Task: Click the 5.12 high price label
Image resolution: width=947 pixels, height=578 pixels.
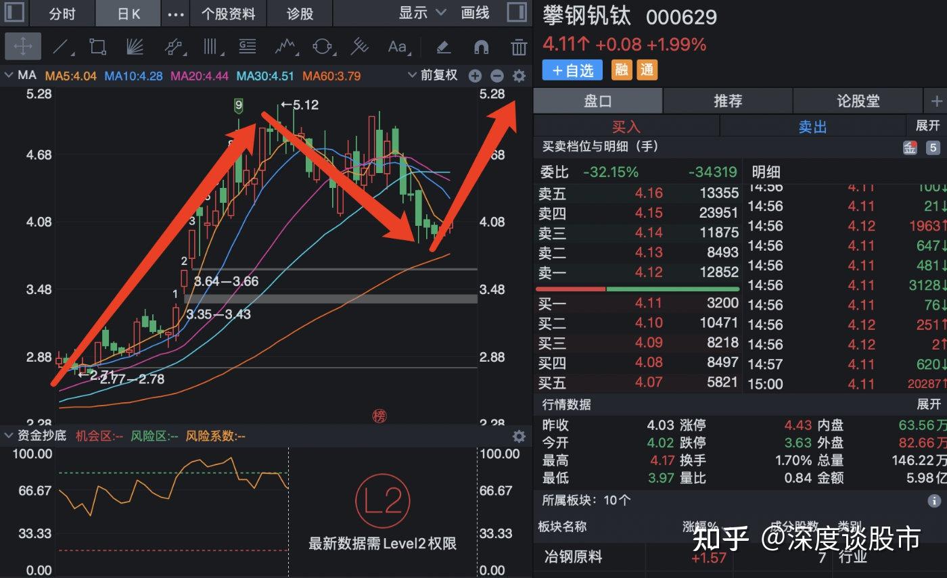Action: point(300,105)
